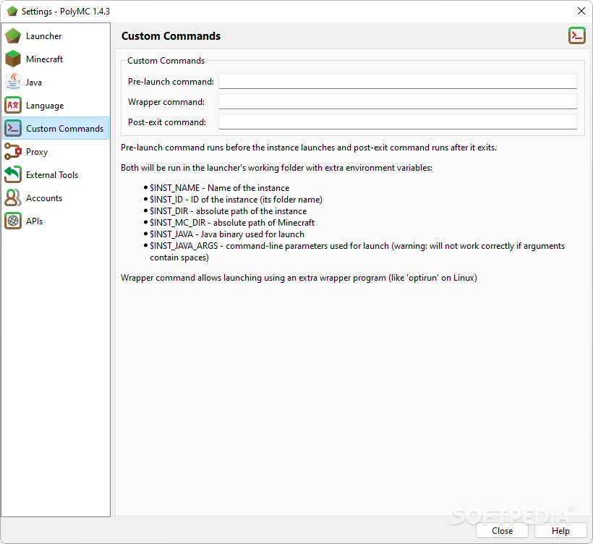Go to the Proxy settings page

click(x=56, y=151)
